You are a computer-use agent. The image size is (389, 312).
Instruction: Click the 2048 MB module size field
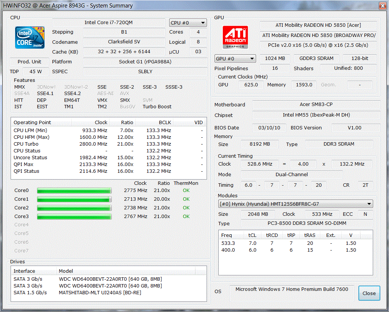point(258,214)
